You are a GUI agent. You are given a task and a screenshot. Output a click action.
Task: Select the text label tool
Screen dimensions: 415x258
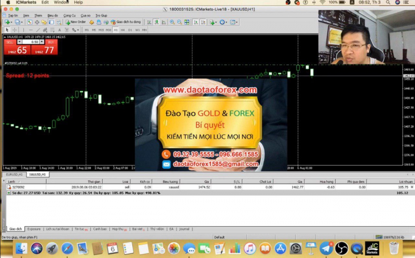tap(67, 30)
